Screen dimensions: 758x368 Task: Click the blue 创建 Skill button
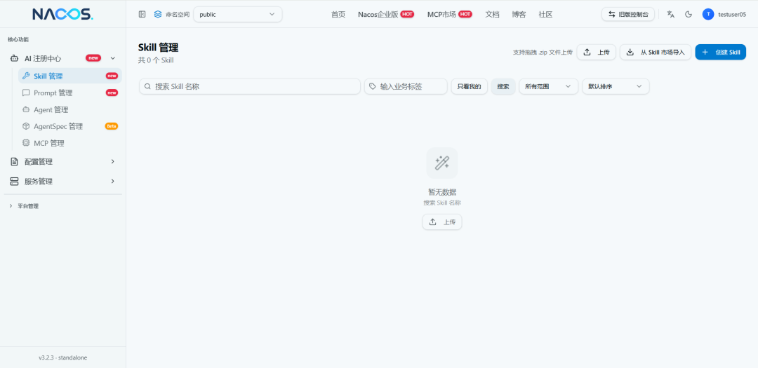(x=720, y=52)
